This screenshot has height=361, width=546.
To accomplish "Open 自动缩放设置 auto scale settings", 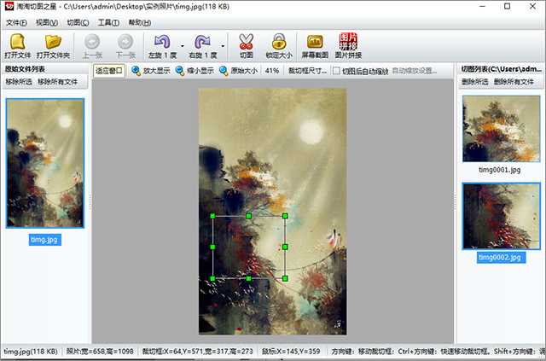I will click(415, 71).
